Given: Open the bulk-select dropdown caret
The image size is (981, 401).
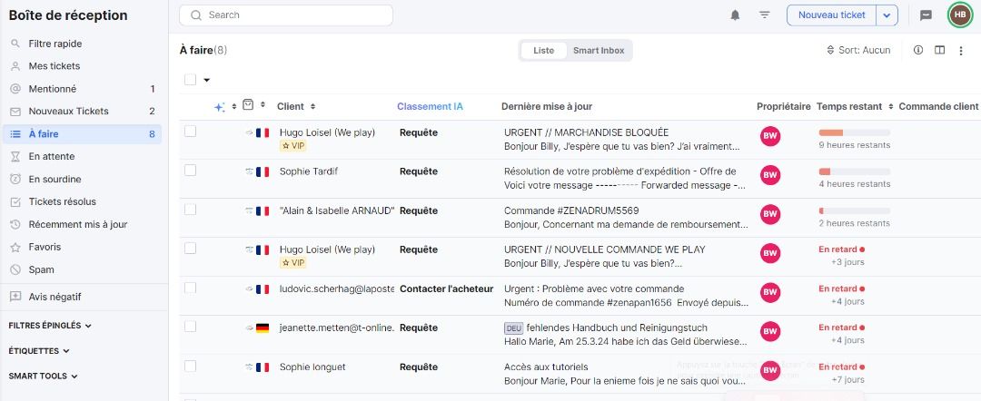Looking at the screenshot, I should pyautogui.click(x=206, y=80).
